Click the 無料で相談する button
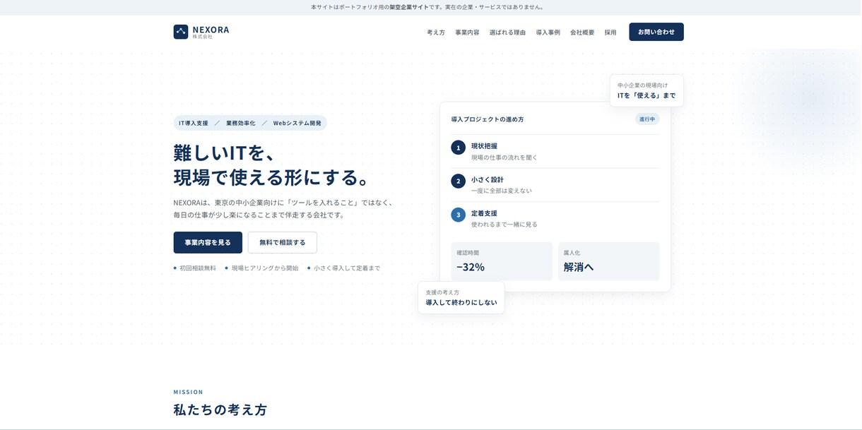Viewport: 862px width, 430px height. 283,242
